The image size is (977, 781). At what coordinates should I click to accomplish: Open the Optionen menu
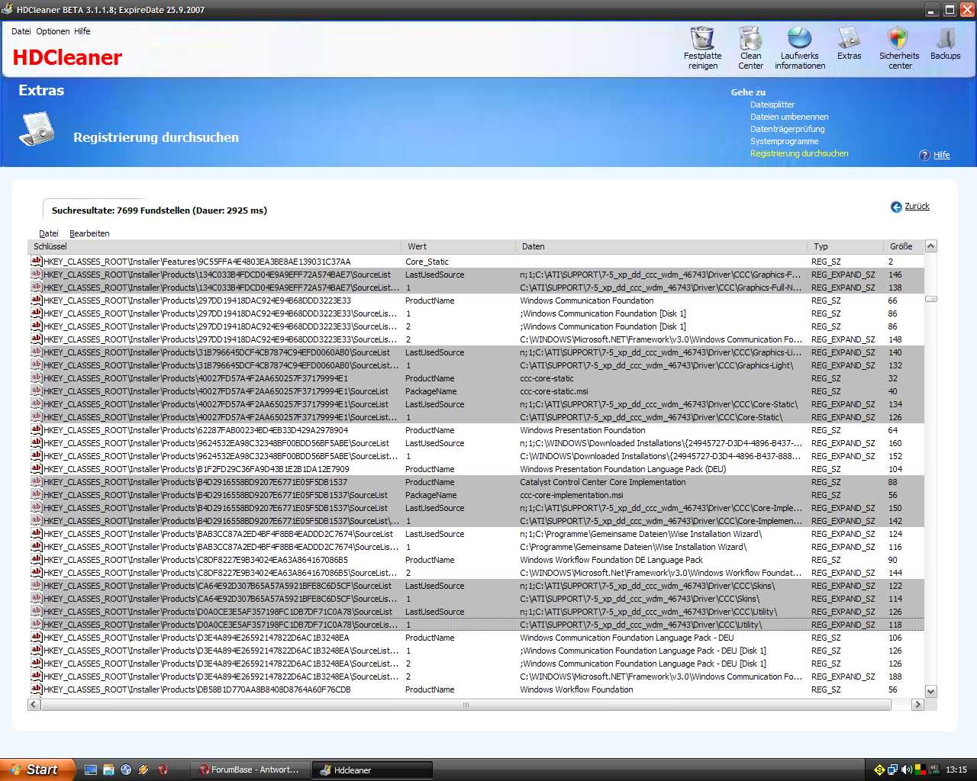53,31
